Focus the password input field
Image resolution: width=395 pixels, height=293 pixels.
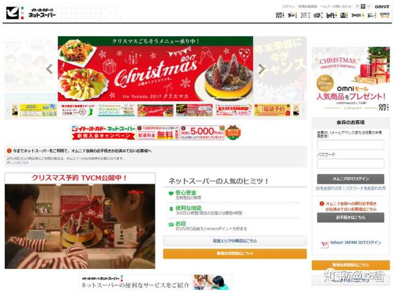coord(351,164)
